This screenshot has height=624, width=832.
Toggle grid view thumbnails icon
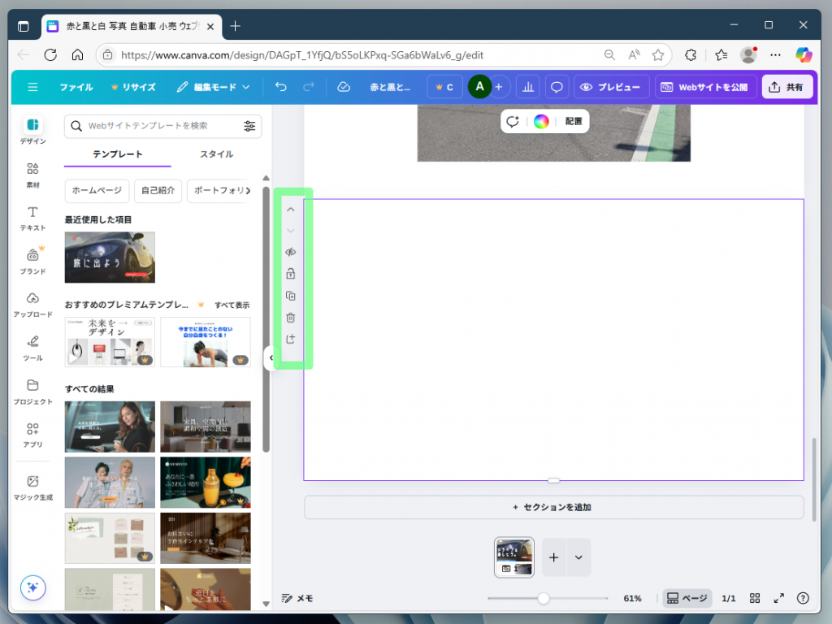tap(755, 599)
